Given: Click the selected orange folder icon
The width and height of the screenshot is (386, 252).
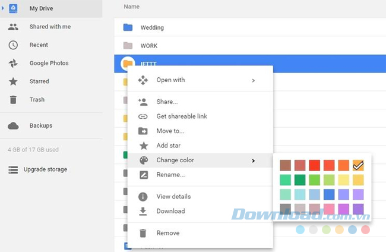Looking at the screenshot, I should [x=128, y=64].
